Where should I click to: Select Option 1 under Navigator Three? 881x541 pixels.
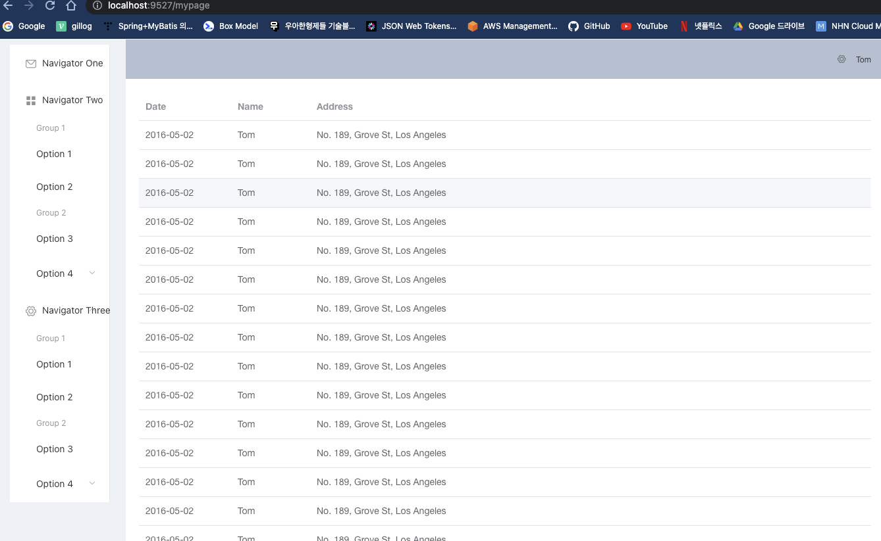tap(60, 364)
